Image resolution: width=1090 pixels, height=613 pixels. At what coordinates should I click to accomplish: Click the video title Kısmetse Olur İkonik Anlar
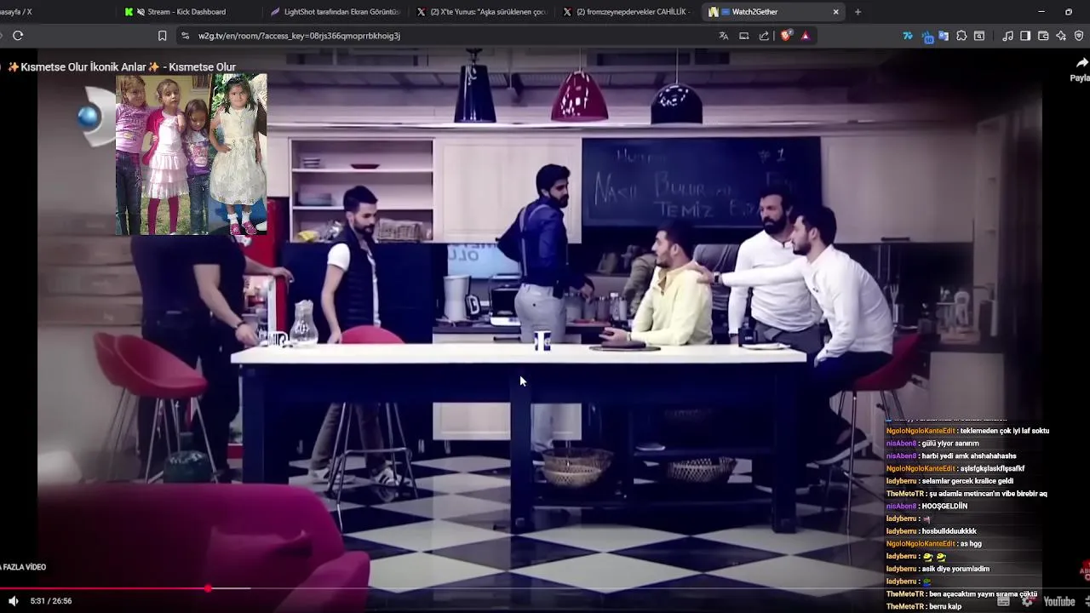121,67
